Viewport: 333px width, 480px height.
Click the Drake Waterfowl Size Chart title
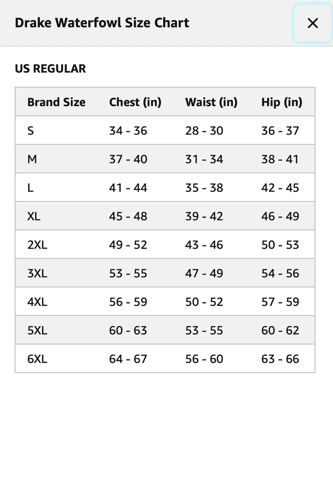(x=102, y=23)
